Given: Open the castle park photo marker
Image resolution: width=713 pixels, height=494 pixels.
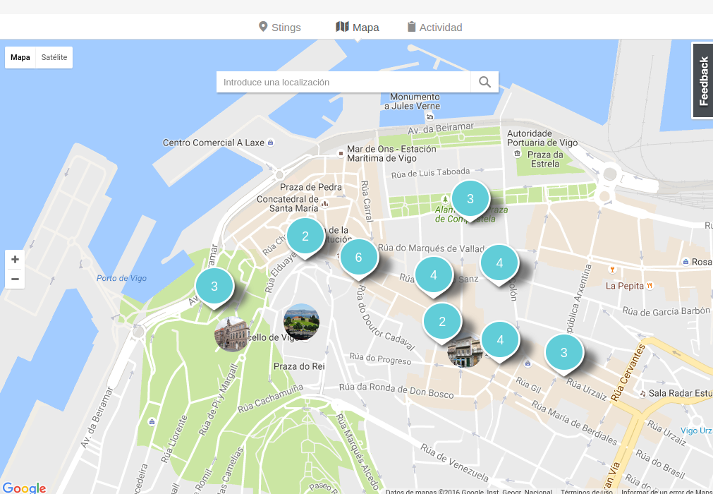Looking at the screenshot, I should 301,322.
